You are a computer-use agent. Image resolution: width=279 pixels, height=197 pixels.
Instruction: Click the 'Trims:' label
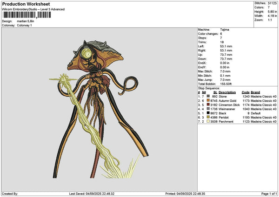tap(202, 42)
